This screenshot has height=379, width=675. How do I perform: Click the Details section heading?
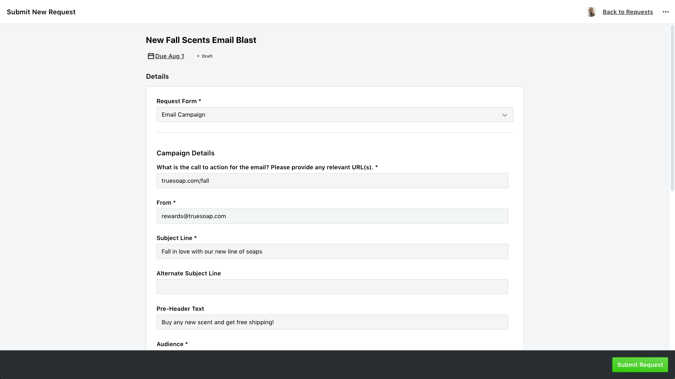(x=157, y=76)
